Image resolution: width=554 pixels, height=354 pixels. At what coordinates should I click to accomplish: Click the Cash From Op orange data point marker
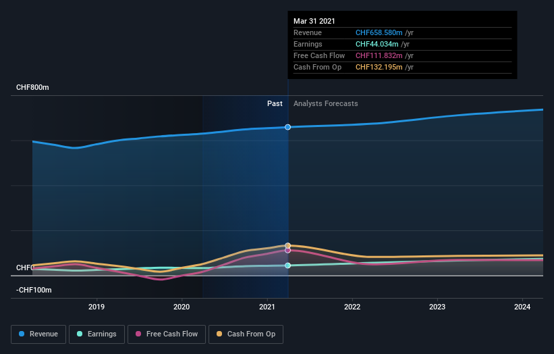[x=288, y=245]
